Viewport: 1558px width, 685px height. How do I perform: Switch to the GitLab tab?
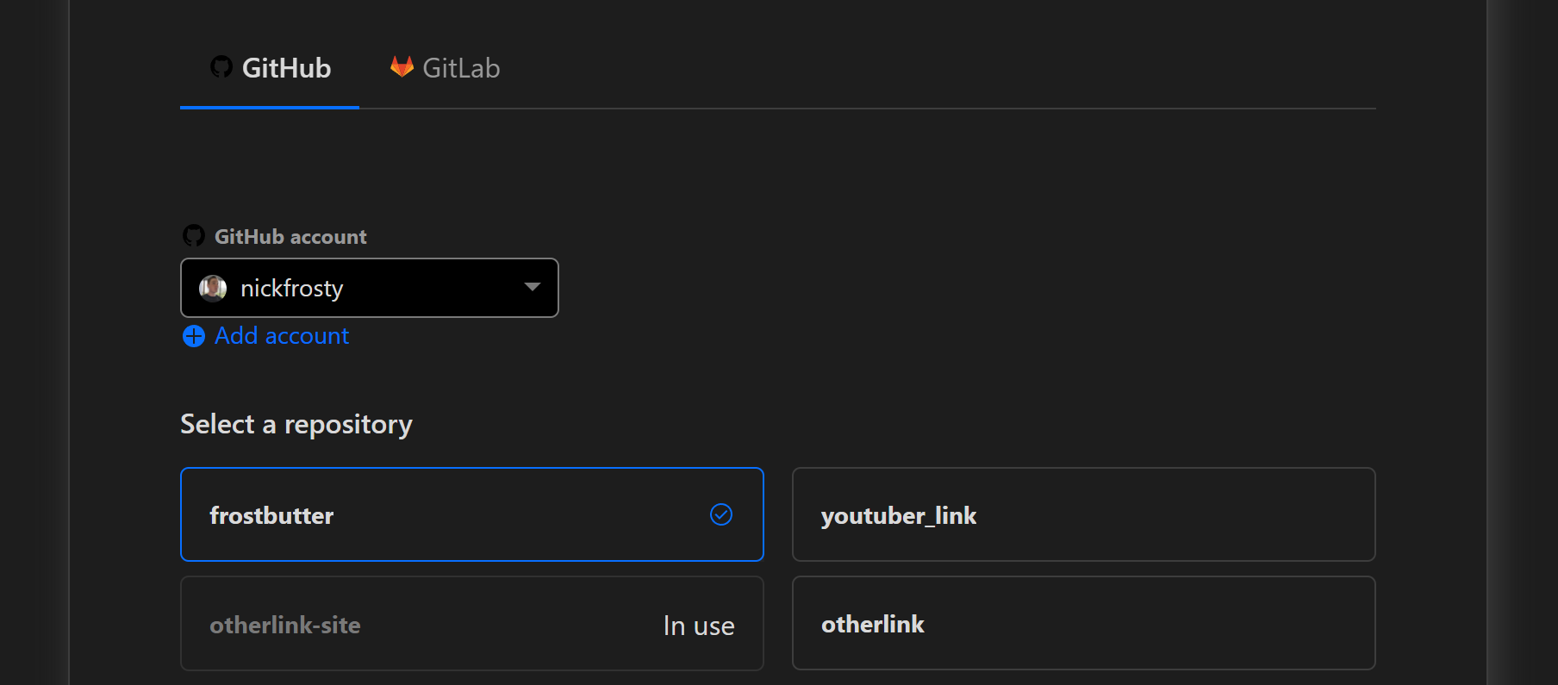(x=444, y=67)
